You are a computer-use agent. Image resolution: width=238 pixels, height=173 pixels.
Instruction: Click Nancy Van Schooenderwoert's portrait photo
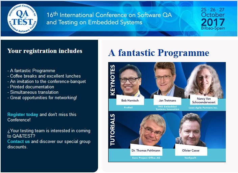click(x=204, y=80)
